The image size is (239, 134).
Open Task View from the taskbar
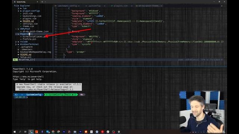25,132
